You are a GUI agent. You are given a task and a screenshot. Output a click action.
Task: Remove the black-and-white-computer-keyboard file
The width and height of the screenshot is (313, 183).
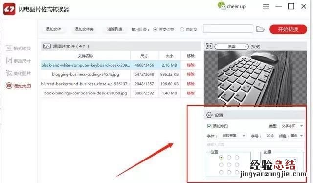pos(191,65)
